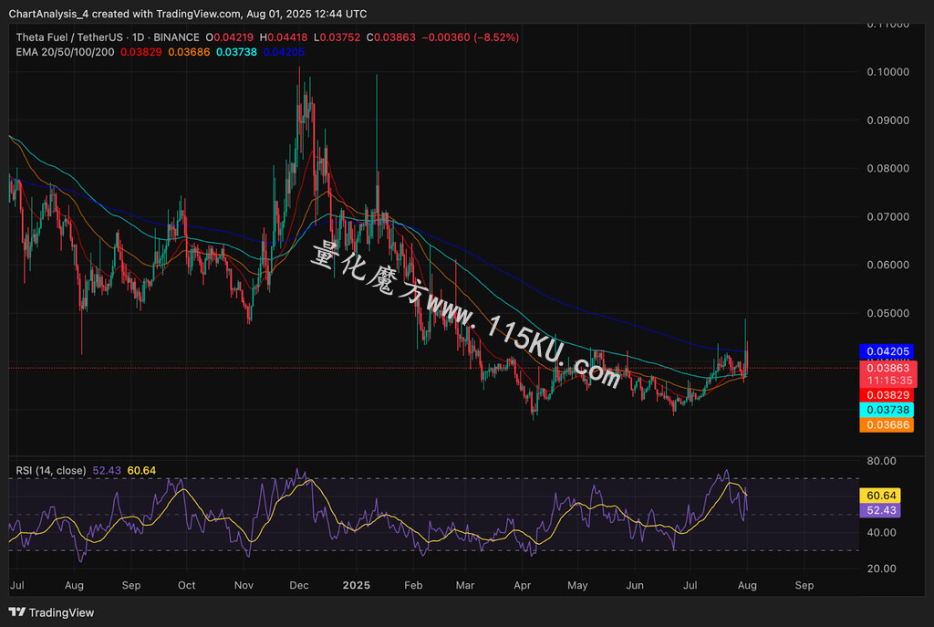The height and width of the screenshot is (627, 934).
Task: Click purple 52.43 tag on the RSI axis
Action: point(880,510)
